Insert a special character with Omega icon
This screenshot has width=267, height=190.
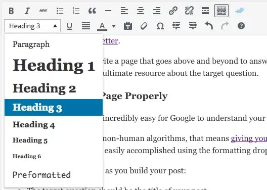160,26
